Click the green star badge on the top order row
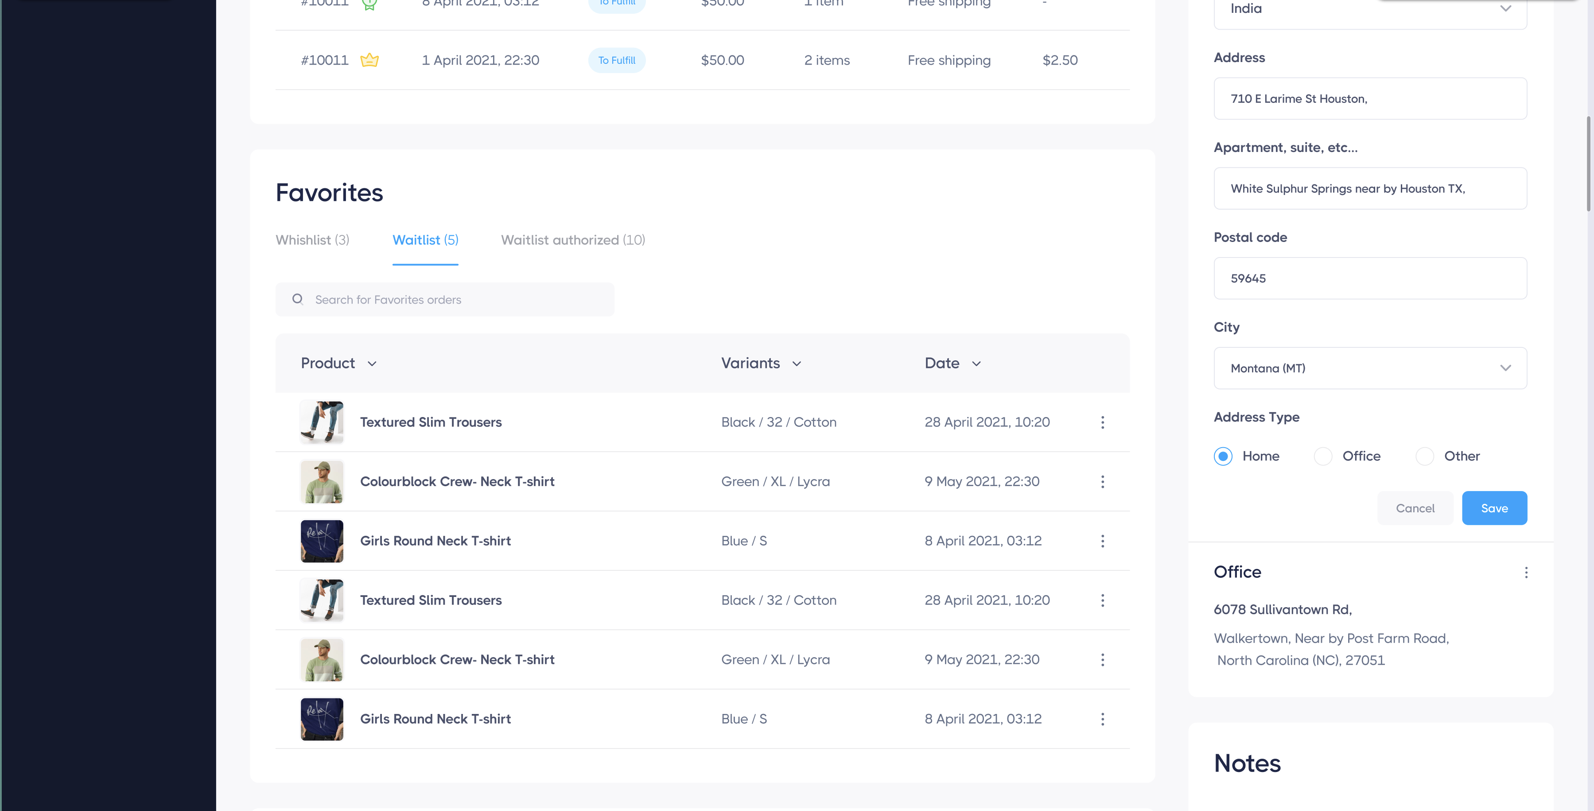1594x811 pixels. (x=369, y=4)
